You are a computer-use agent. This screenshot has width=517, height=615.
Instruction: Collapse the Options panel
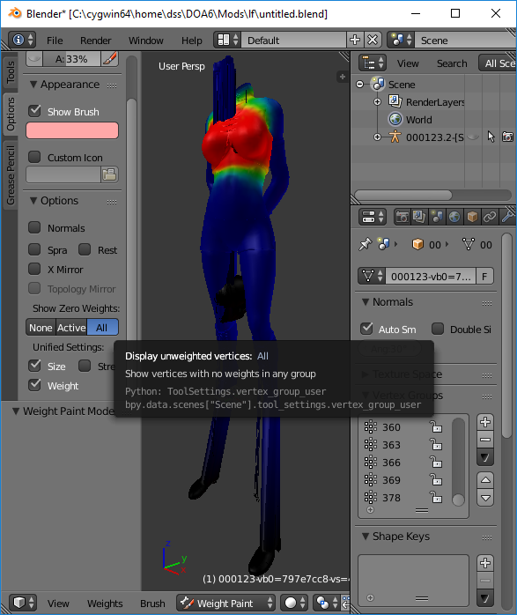click(33, 201)
